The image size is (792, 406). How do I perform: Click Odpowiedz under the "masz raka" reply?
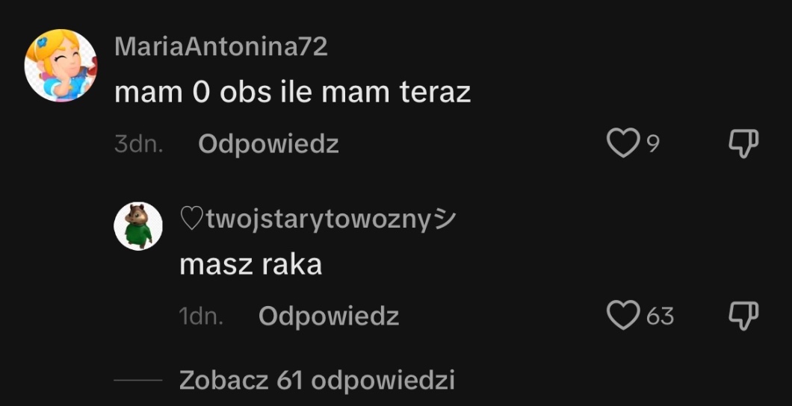coord(329,316)
